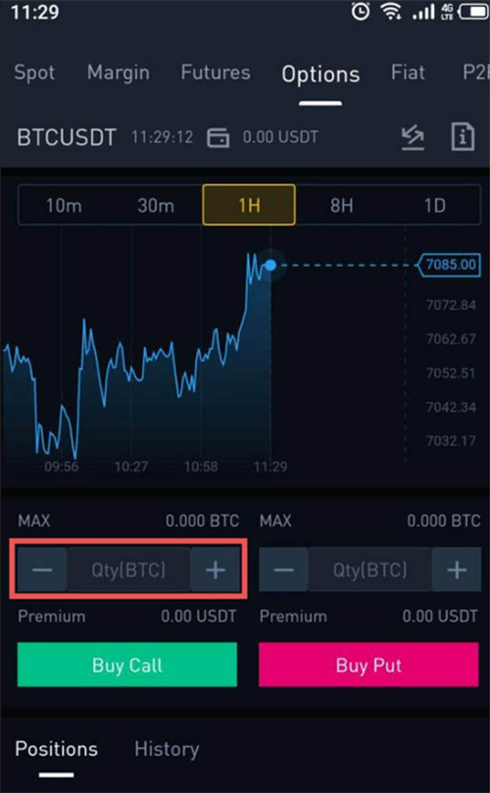The height and width of the screenshot is (793, 490).
Task: Focus the Put Qty(BTC) input field
Action: tap(370, 570)
